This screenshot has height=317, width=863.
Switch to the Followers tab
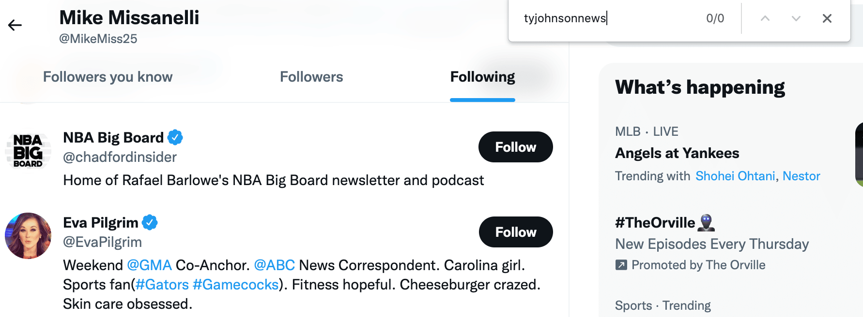coord(311,77)
